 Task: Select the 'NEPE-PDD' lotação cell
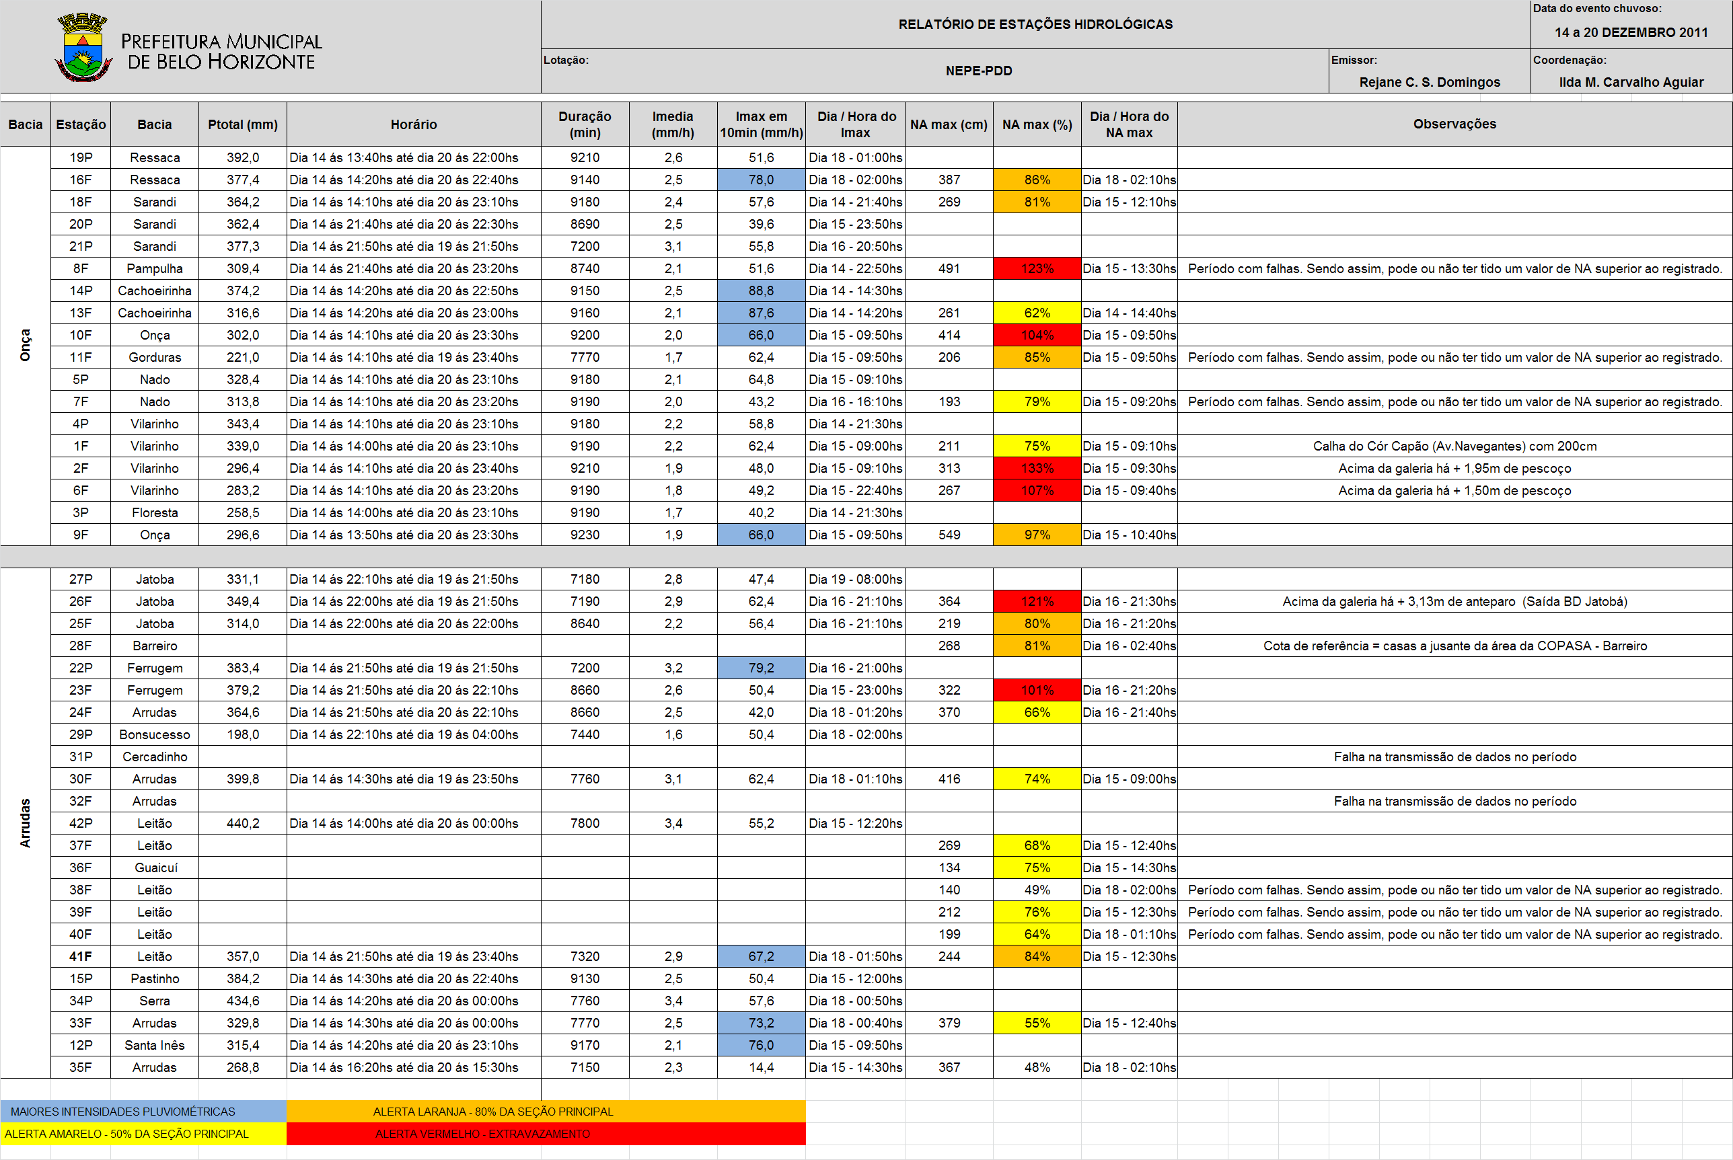pos(978,71)
